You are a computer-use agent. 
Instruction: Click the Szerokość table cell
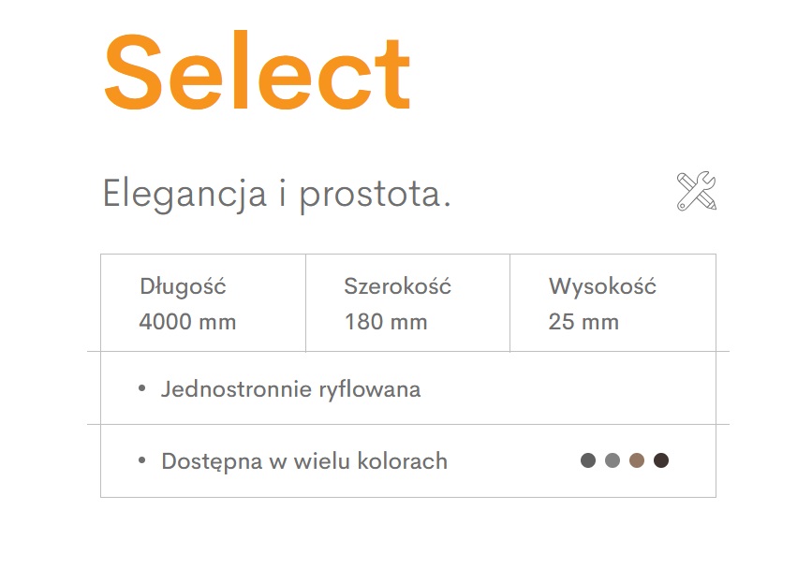tap(408, 302)
